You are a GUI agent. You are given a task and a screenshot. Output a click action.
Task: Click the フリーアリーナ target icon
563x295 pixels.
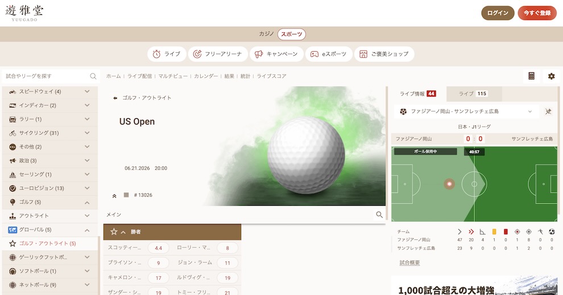point(197,54)
